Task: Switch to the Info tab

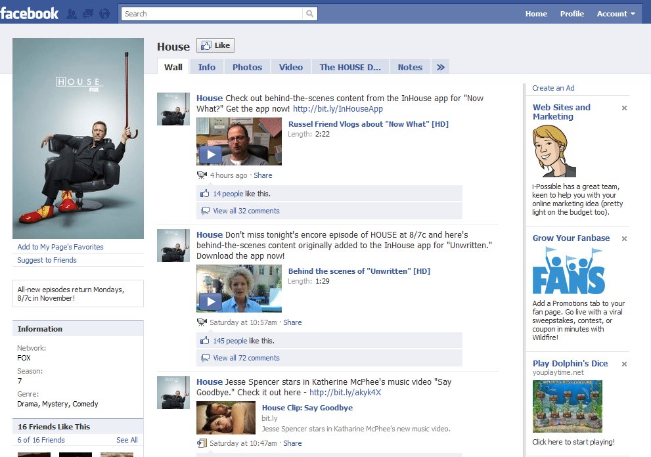Action: coord(207,67)
